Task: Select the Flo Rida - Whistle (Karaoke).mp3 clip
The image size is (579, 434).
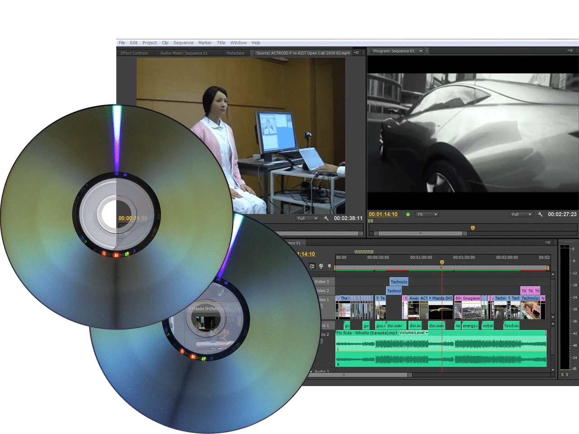Action: coord(441,349)
